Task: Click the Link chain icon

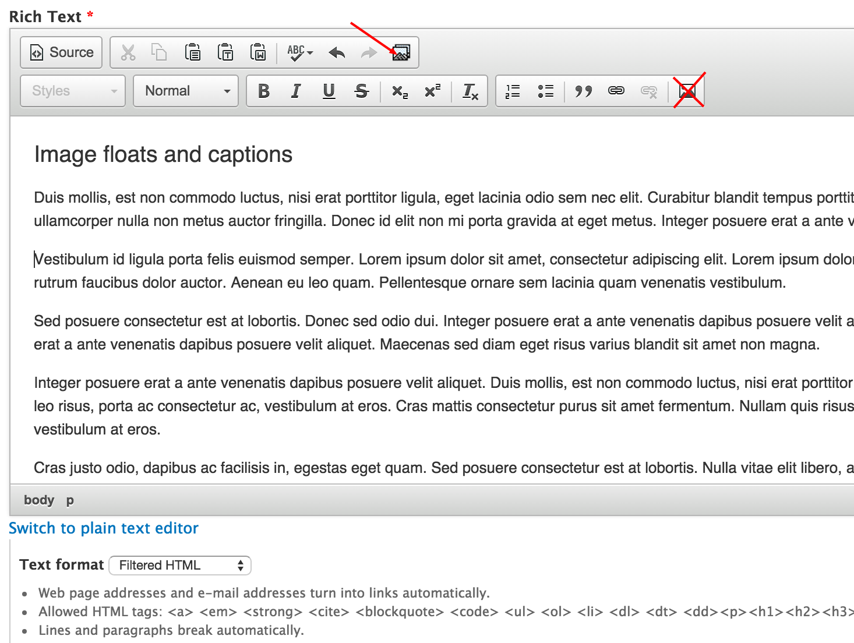Action: tap(616, 91)
